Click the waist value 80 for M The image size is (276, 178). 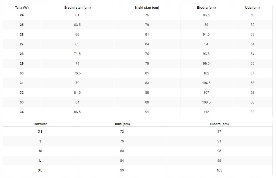[122, 151]
